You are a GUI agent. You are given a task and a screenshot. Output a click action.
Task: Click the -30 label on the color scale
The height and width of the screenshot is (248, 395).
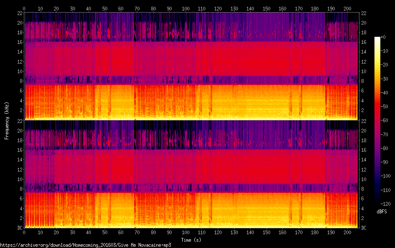click(385, 79)
